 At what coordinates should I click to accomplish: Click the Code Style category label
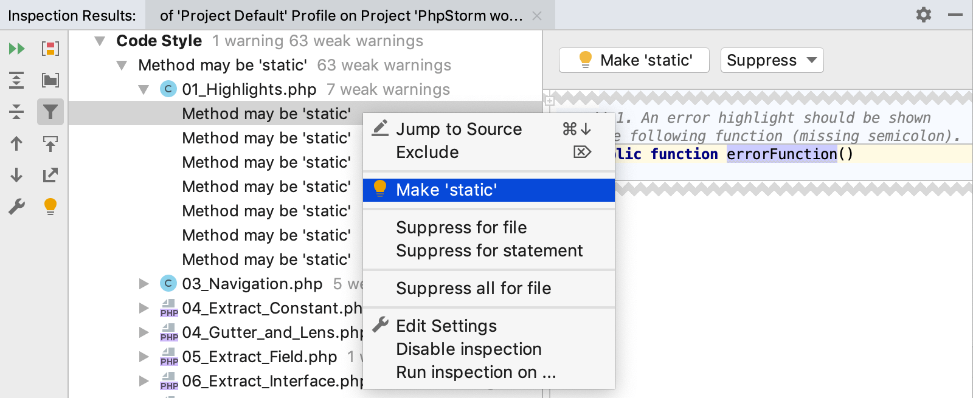(x=159, y=41)
